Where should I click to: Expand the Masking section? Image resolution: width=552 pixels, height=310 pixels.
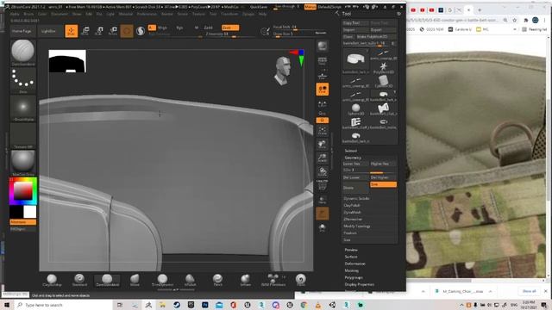pos(352,270)
